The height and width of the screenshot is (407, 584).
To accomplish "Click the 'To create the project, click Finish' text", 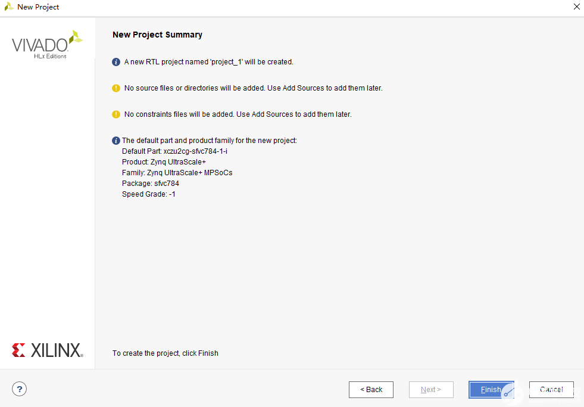I will coord(165,353).
